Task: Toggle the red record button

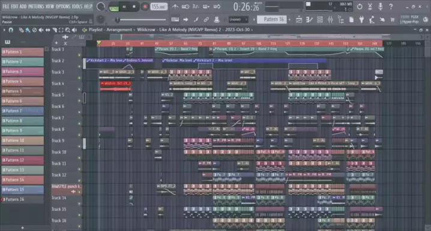Action: click(x=145, y=7)
